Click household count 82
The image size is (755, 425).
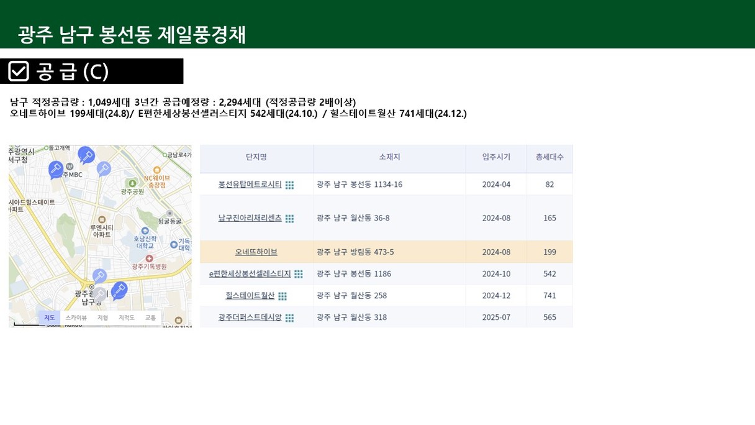[549, 185]
